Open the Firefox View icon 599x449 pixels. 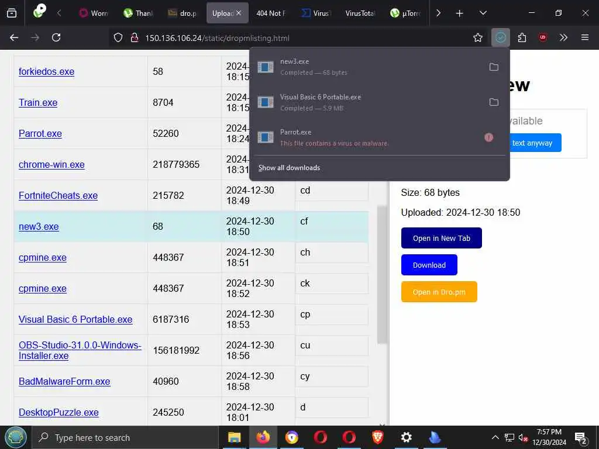point(12,13)
